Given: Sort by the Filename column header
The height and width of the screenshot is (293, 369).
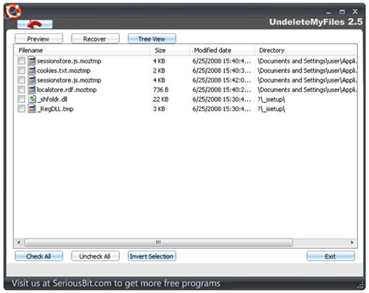Looking at the screenshot, I should pyautogui.click(x=82, y=50).
